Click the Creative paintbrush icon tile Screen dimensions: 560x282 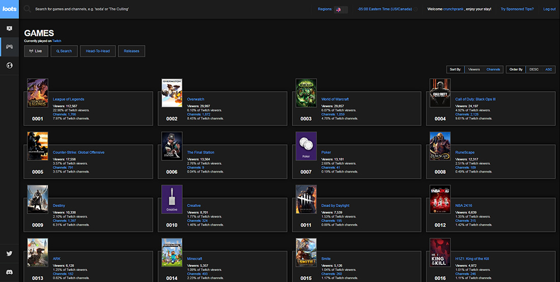(x=172, y=199)
